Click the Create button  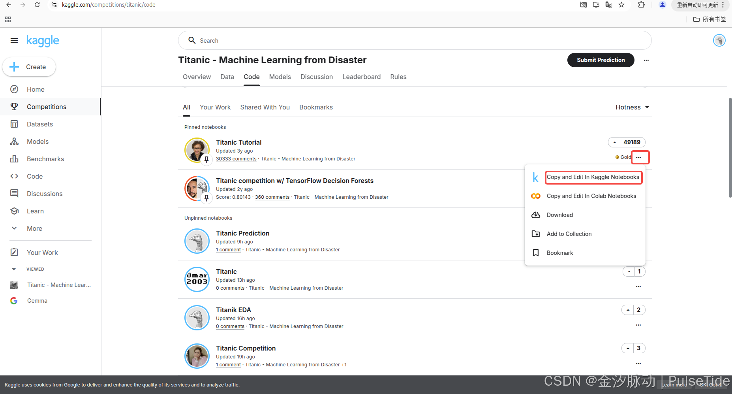click(x=29, y=67)
